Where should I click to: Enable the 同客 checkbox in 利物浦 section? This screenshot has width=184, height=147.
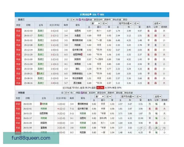[74, 93]
